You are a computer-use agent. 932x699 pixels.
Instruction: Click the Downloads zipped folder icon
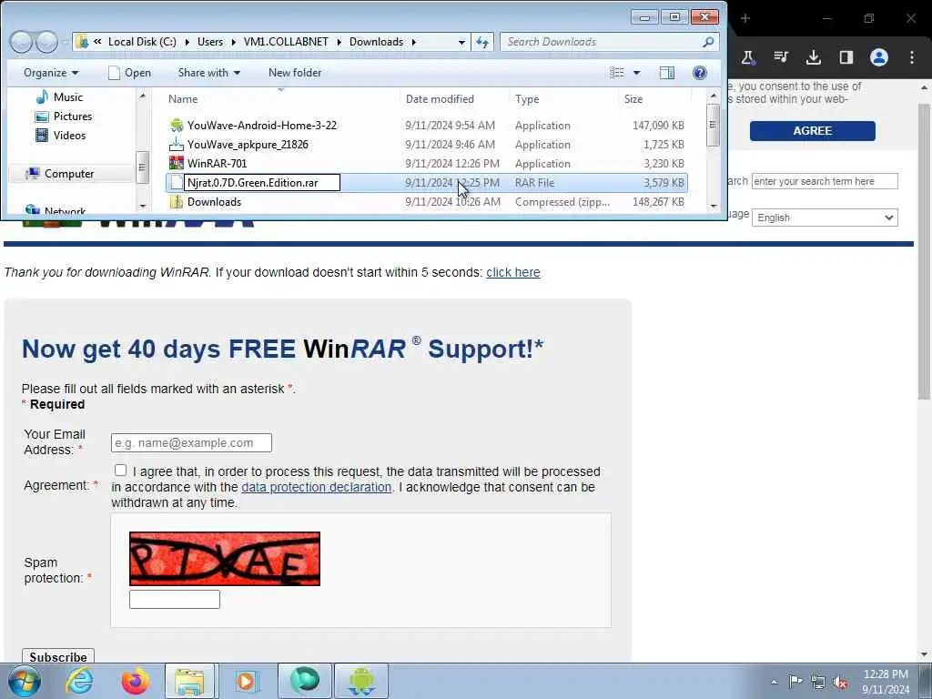point(177,201)
